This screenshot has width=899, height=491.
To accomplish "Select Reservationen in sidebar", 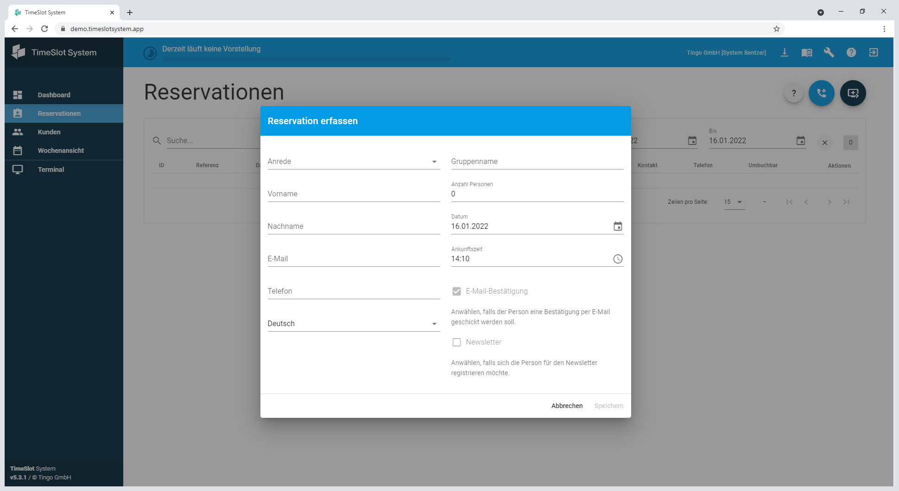I will [x=64, y=113].
